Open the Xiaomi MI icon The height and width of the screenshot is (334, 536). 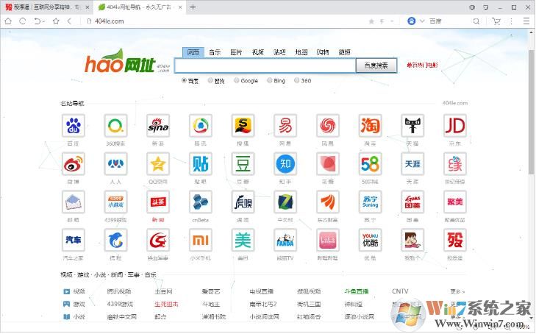pos(200,241)
